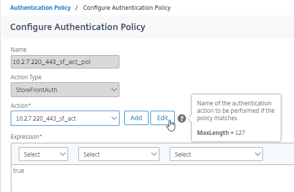Click the question mark help icon

pos(182,119)
